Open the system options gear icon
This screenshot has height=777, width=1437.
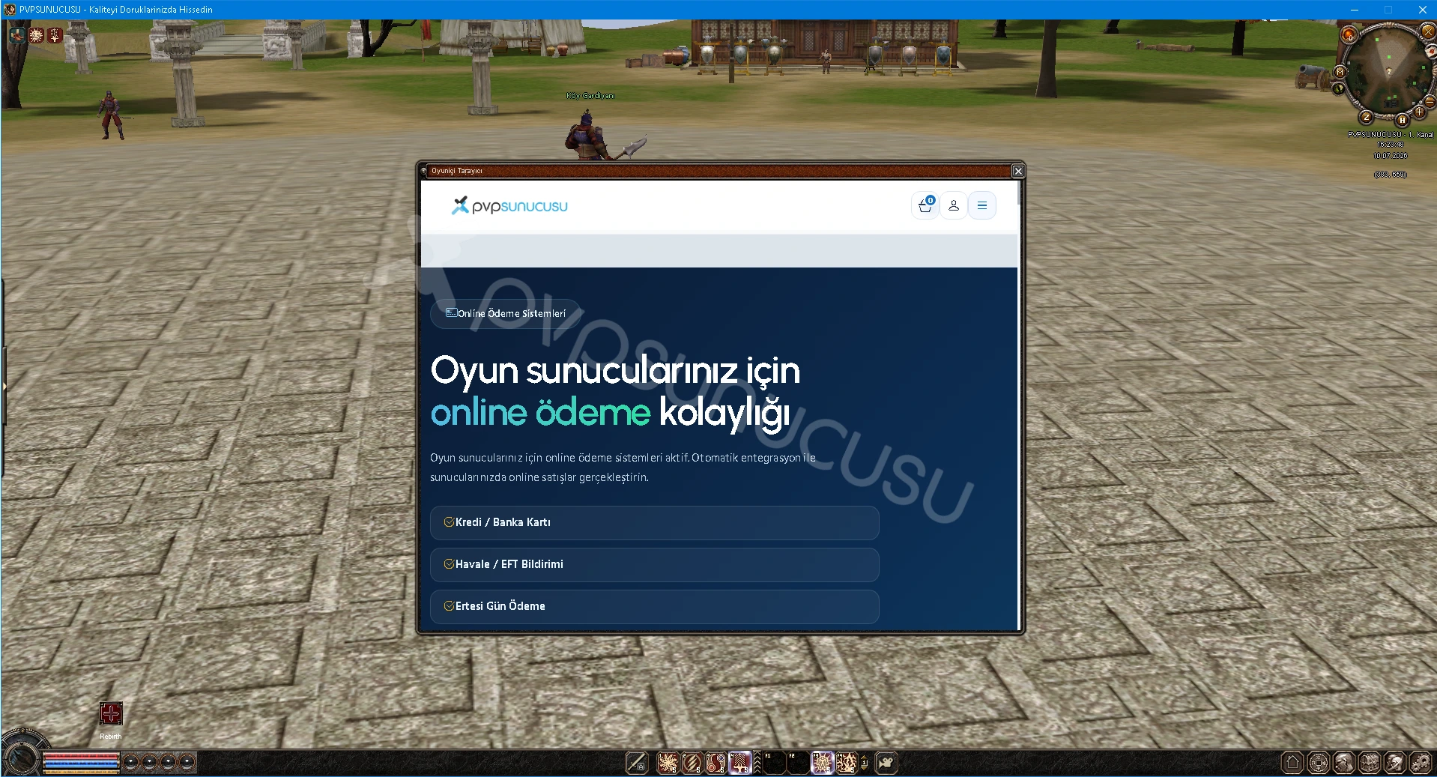pos(1421,763)
